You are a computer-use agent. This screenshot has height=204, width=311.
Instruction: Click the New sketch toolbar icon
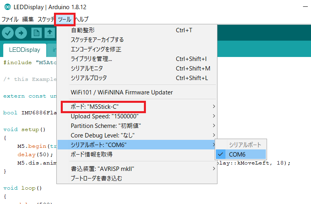(x=36, y=33)
